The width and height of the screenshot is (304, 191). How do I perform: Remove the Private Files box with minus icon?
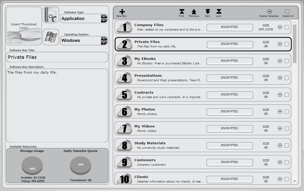[280, 44]
